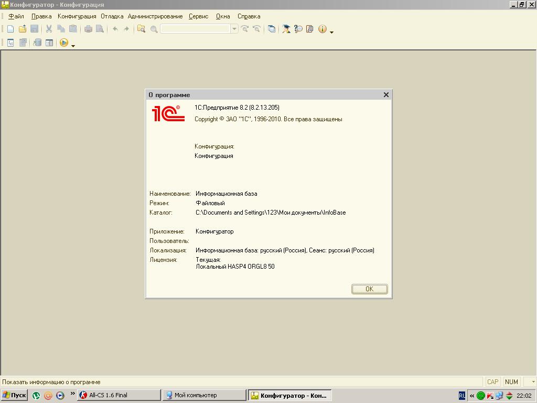Open the Справка menu

coord(249,16)
